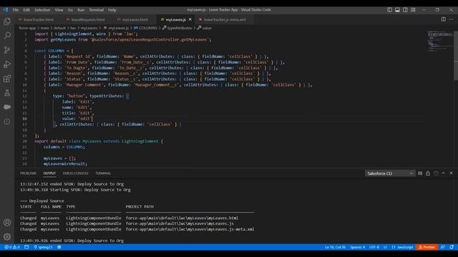Click the spring23 default org status item
The width and height of the screenshot is (458, 257).
(x=43, y=247)
